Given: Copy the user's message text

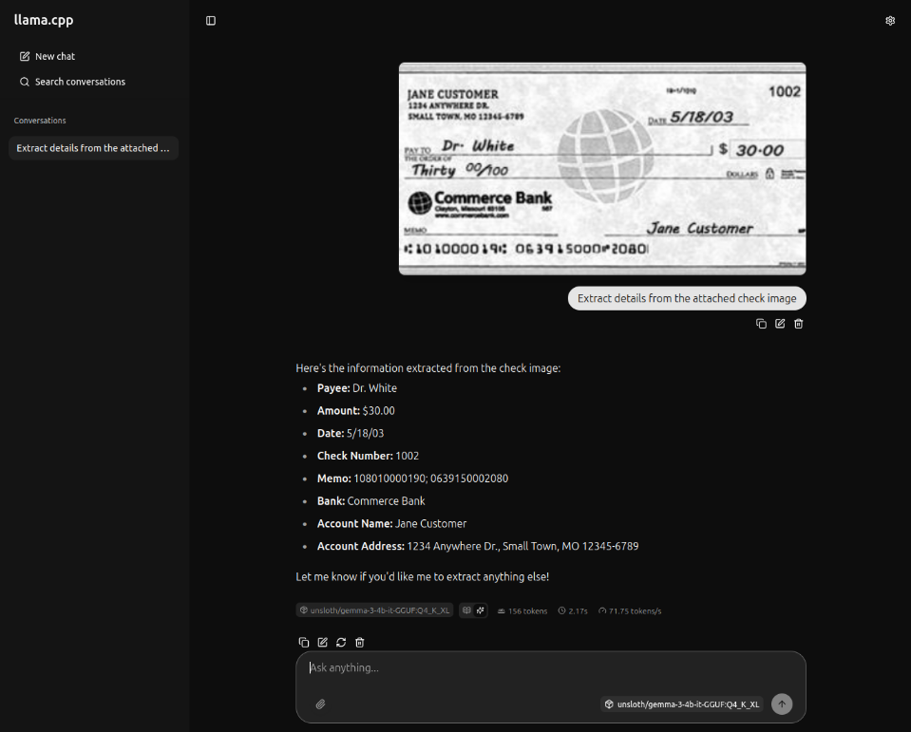Looking at the screenshot, I should pyautogui.click(x=761, y=324).
